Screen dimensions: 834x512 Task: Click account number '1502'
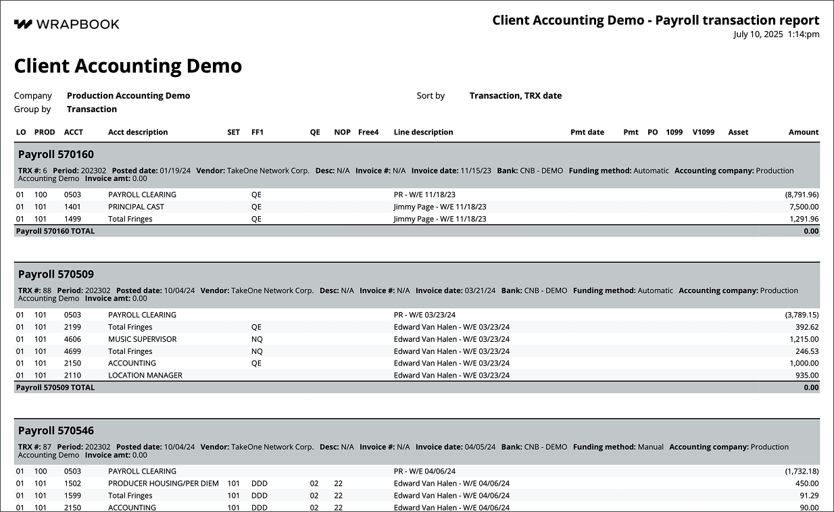point(72,484)
